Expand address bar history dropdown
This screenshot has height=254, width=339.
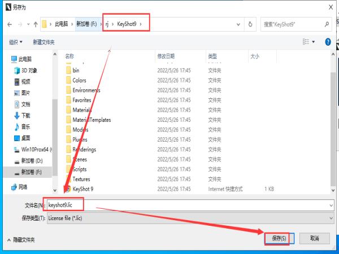point(240,25)
